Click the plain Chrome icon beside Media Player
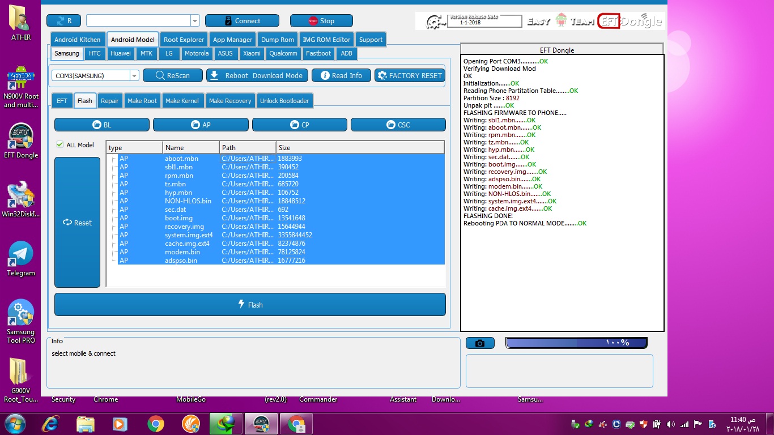The image size is (774, 435). click(155, 424)
